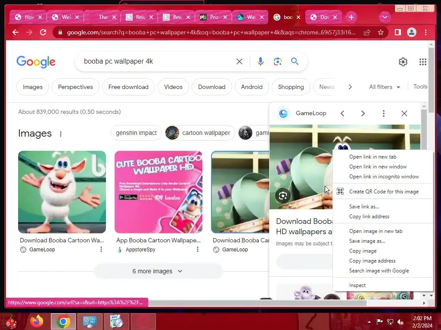Click the Chrome taskbar icon
Image resolution: width=441 pixels, height=330 pixels.
point(63,321)
